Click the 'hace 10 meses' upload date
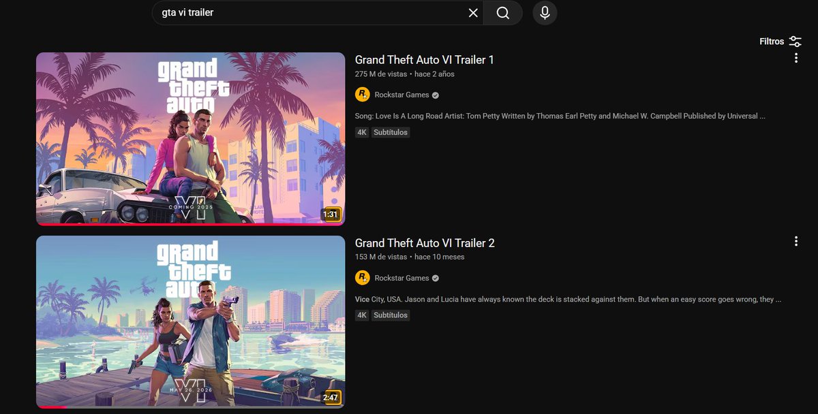The image size is (818, 414). (x=440, y=257)
